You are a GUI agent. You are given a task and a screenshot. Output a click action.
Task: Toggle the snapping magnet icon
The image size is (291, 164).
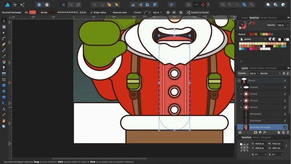[x=203, y=5]
